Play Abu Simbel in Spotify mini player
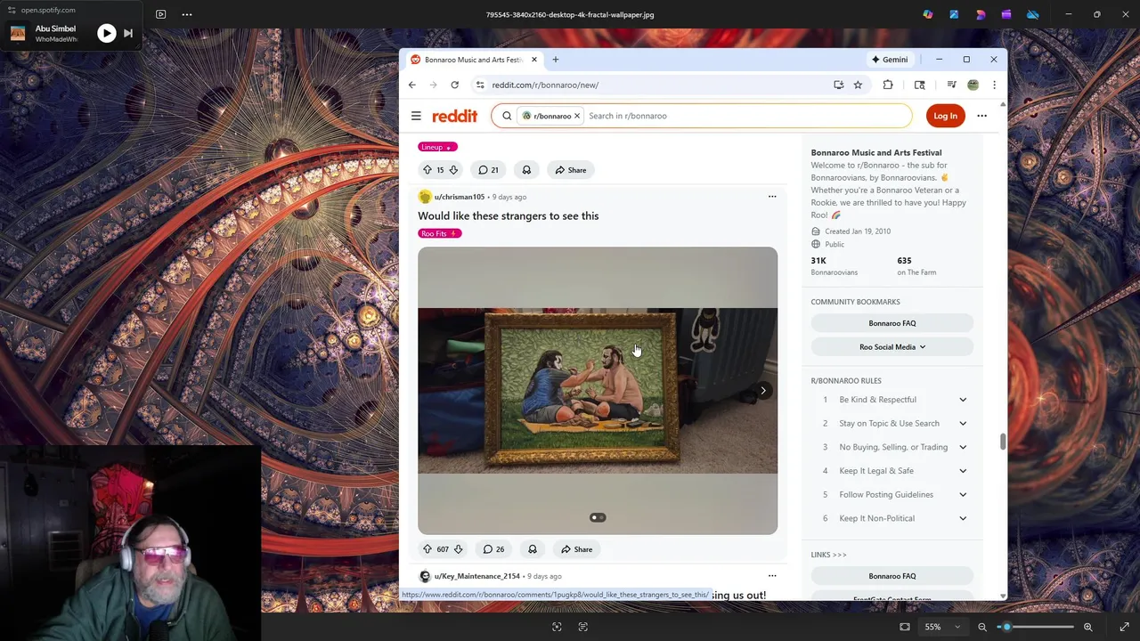1140x641 pixels. click(106, 34)
